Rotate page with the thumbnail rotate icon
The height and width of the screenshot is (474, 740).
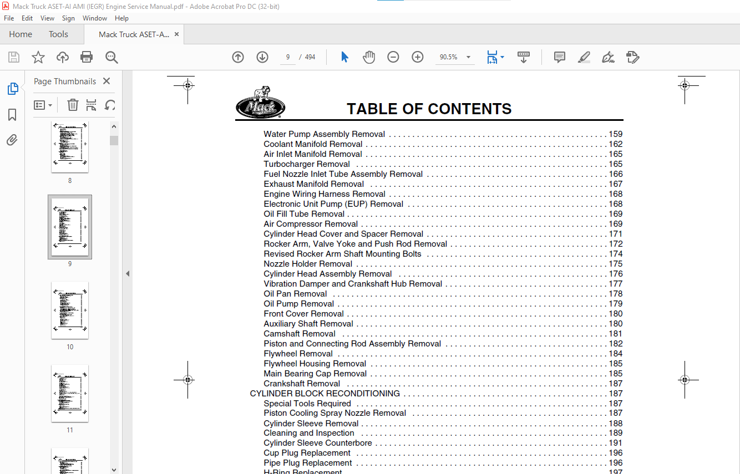click(x=110, y=105)
